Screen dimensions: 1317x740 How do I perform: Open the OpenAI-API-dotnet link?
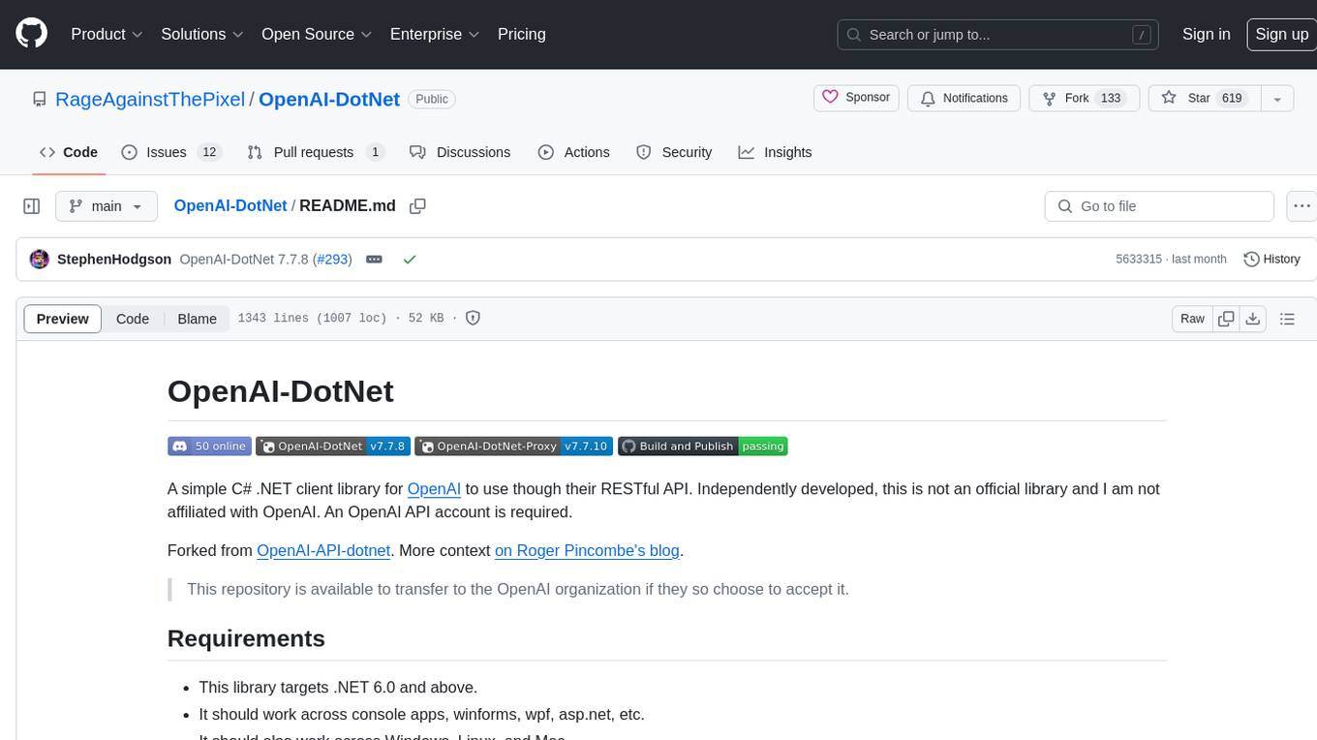tap(323, 550)
